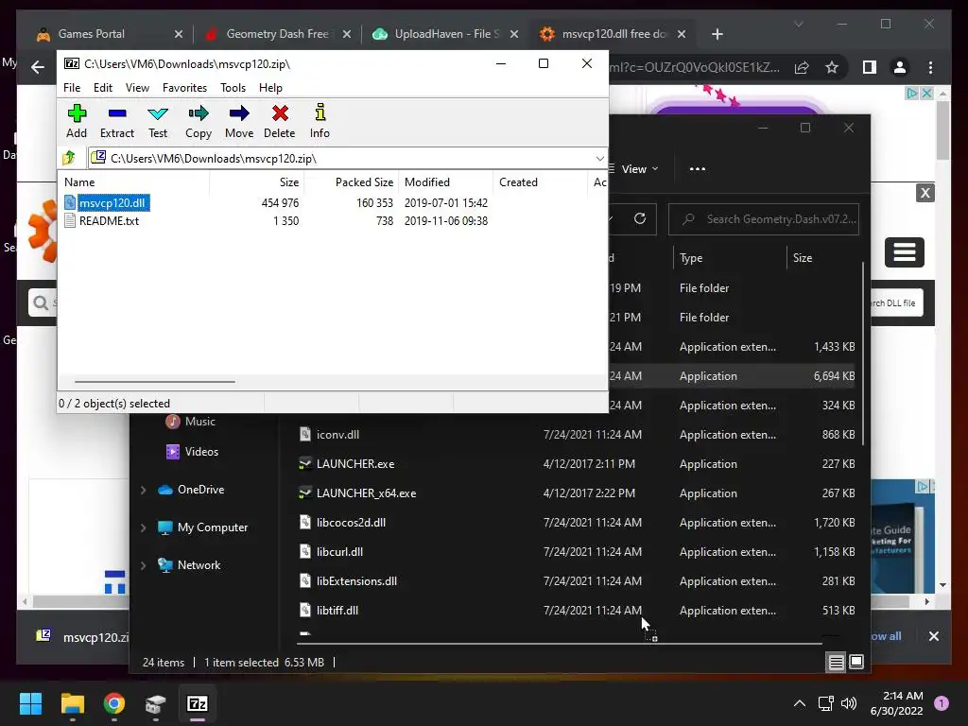Go up one folder level in 7-Zip
Screen dimensions: 968x726
(x=69, y=158)
